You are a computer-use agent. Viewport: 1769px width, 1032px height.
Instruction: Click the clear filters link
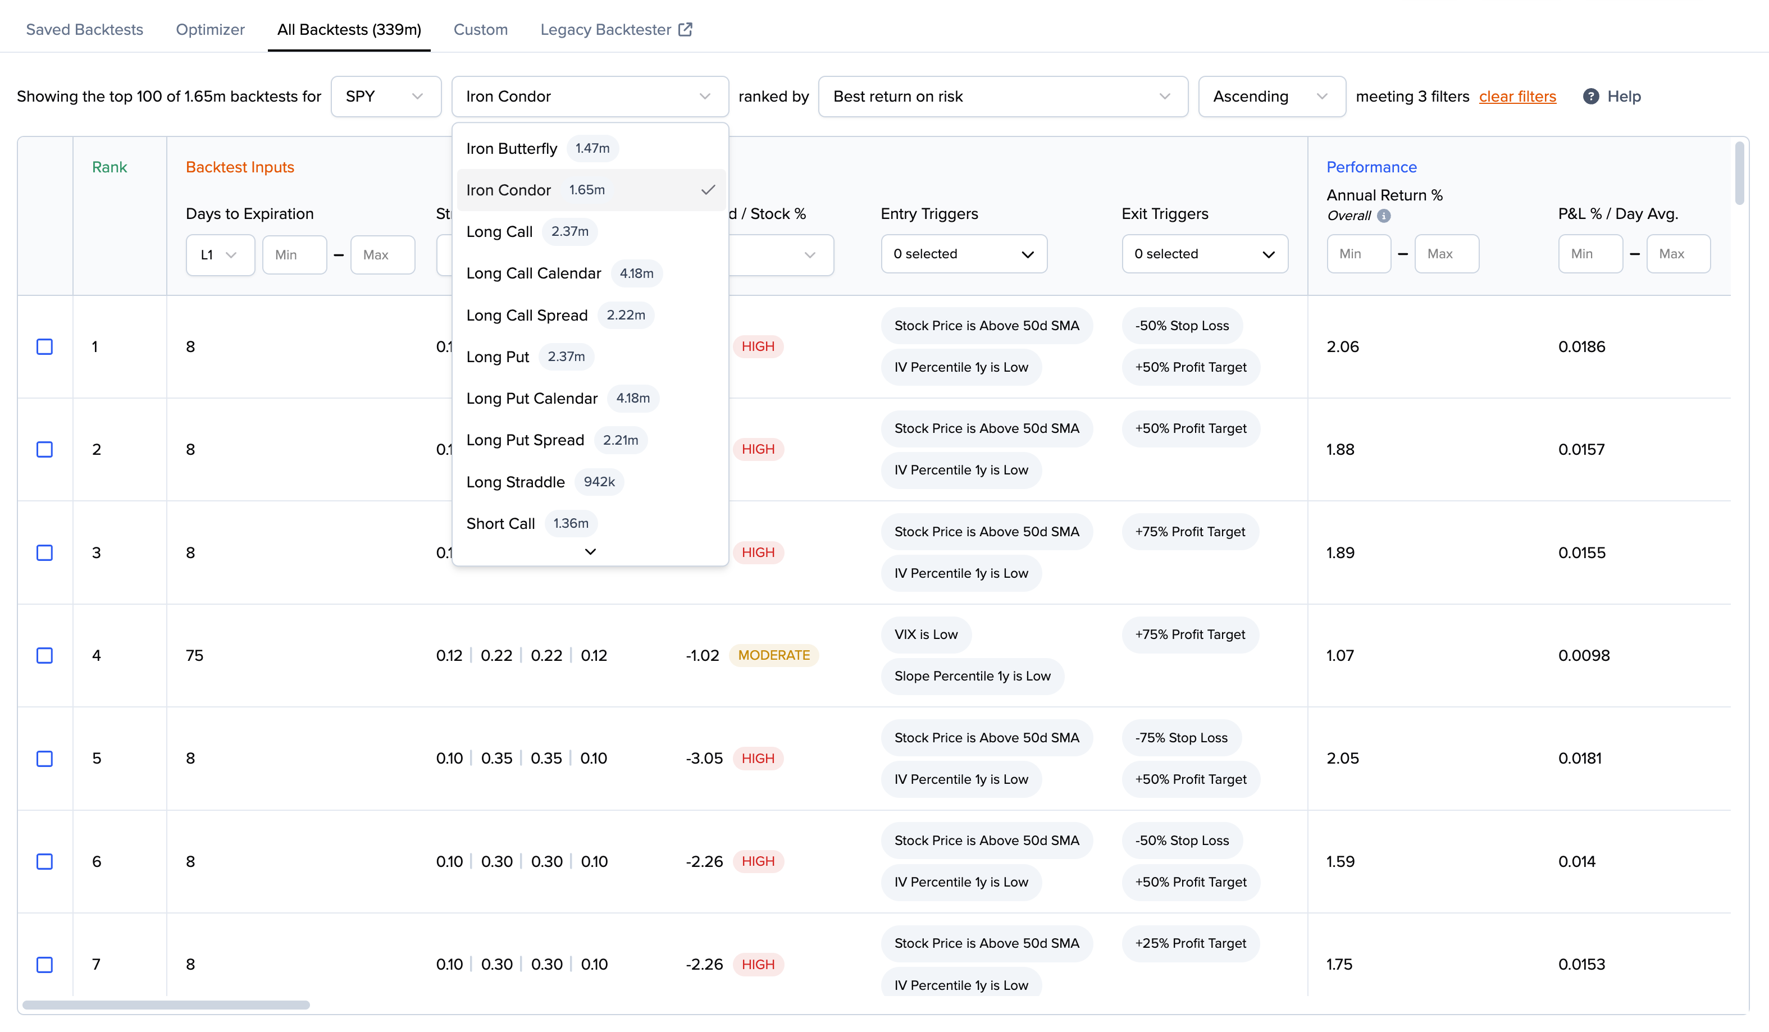[x=1517, y=96]
